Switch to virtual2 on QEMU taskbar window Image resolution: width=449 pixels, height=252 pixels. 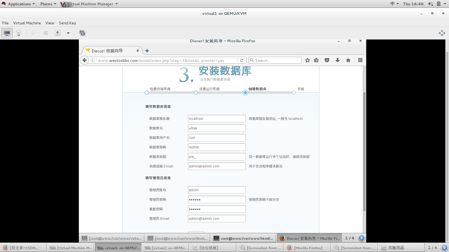click(x=165, y=248)
